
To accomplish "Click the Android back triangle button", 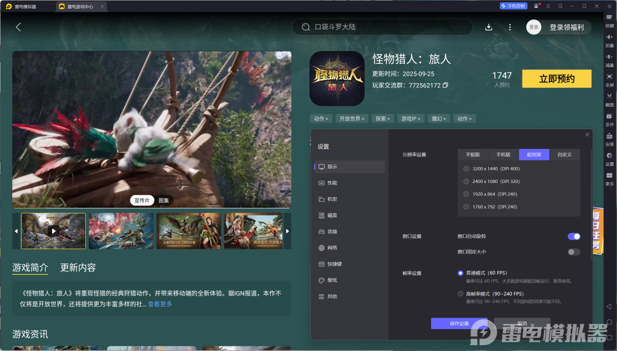I will (x=609, y=306).
